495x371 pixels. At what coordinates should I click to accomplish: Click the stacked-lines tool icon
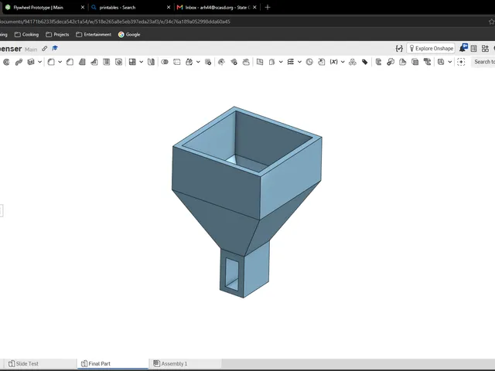click(x=291, y=62)
